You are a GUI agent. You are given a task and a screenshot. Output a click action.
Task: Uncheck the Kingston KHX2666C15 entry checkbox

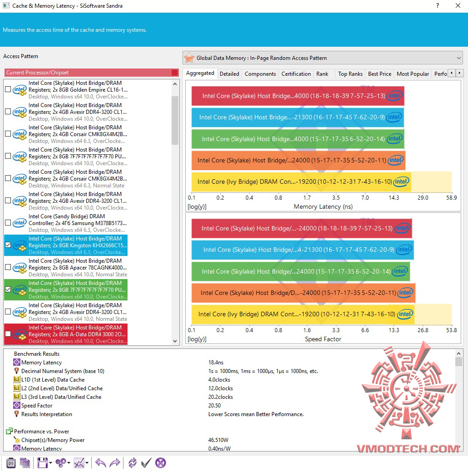coord(8,245)
